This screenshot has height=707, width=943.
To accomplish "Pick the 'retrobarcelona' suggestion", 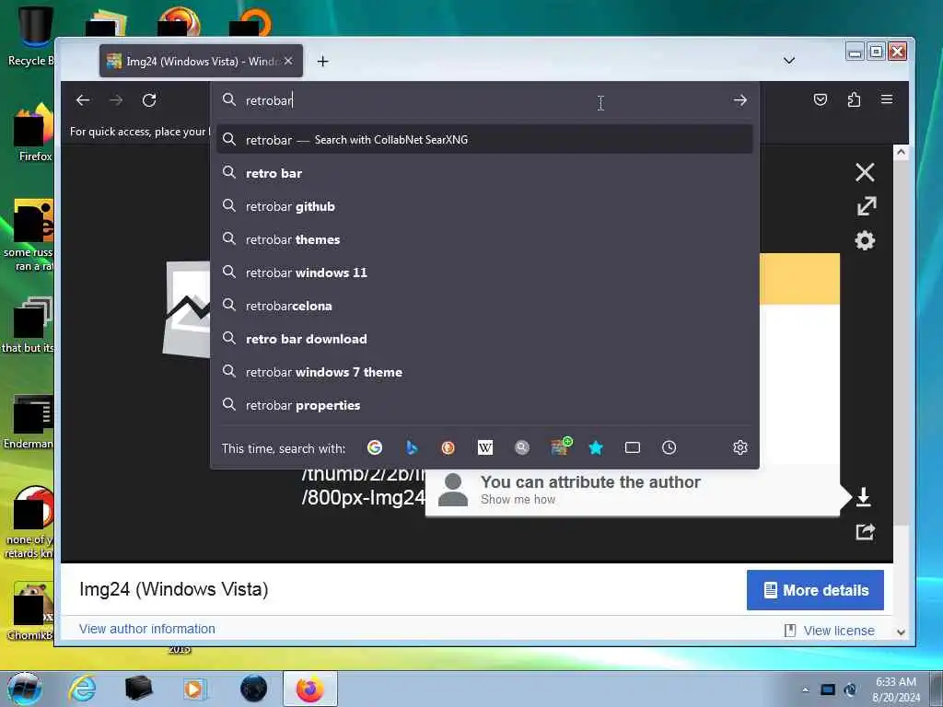I will coord(484,306).
